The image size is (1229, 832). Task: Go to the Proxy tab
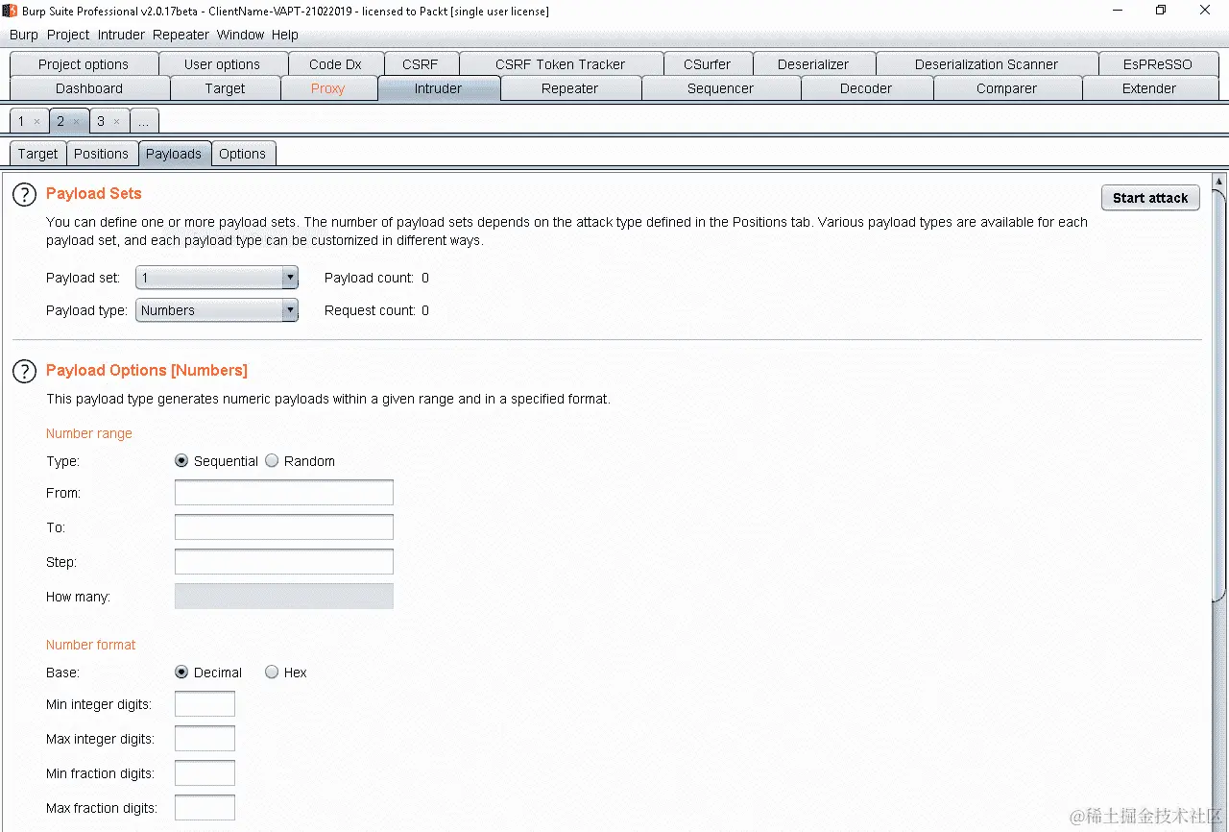[327, 88]
